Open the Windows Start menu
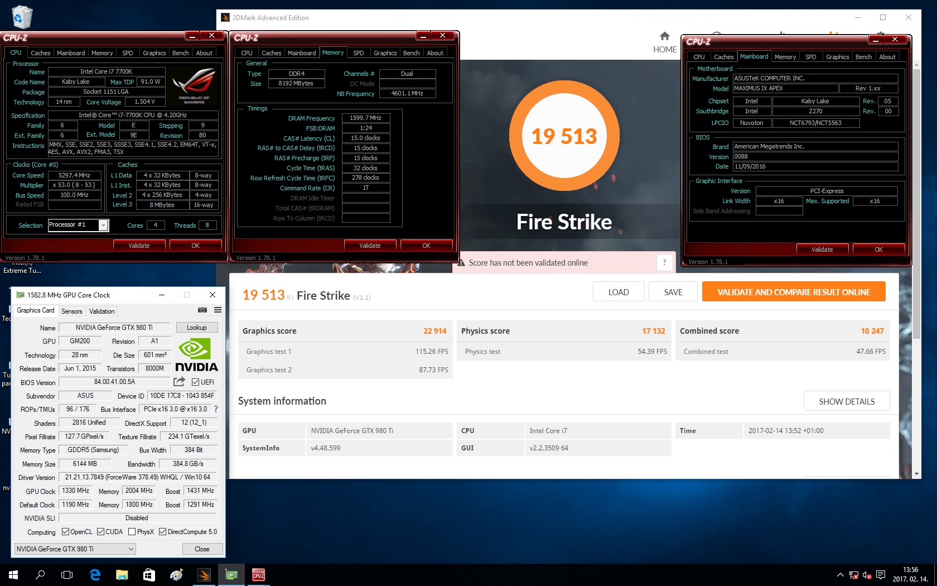The width and height of the screenshot is (937, 586). click(13, 574)
